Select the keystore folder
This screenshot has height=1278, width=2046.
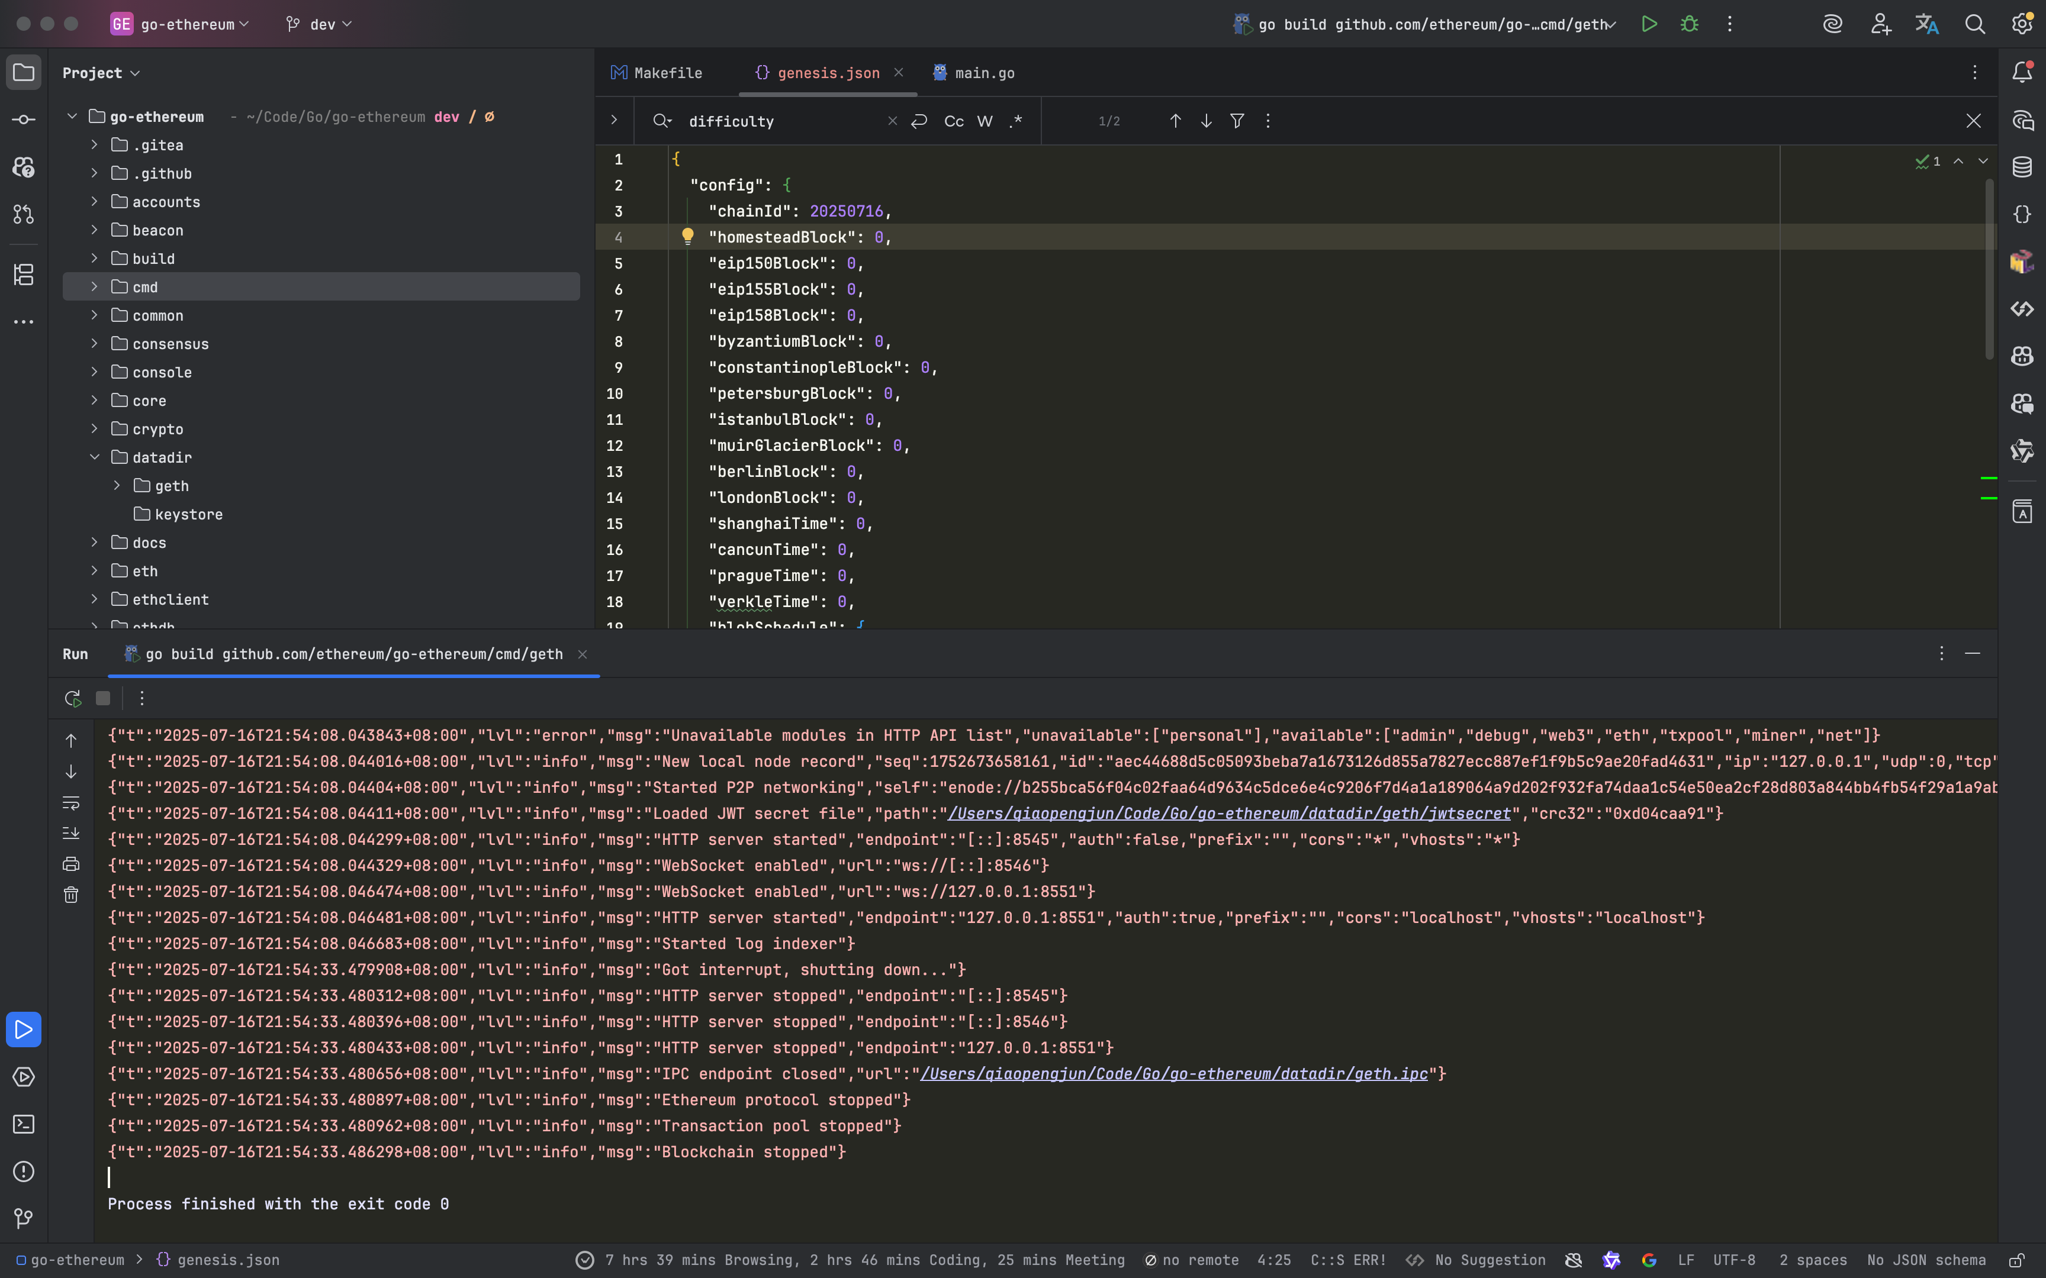[189, 515]
